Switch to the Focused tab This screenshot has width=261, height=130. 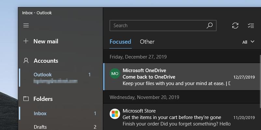point(120,42)
